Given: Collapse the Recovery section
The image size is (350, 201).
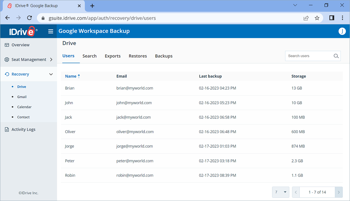Looking at the screenshot, I should (x=51, y=74).
